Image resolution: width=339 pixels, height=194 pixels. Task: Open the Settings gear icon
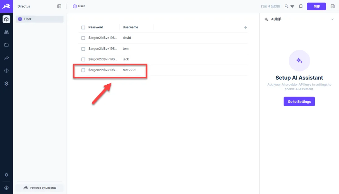click(6, 83)
